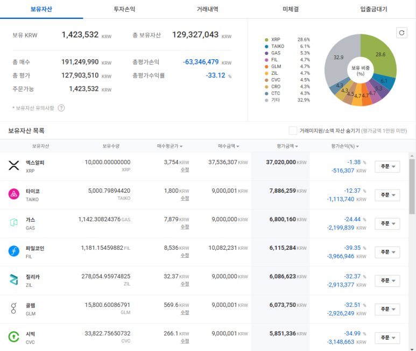Open the 입출금대기 tab
The height and width of the screenshot is (351, 416).
pos(374,9)
